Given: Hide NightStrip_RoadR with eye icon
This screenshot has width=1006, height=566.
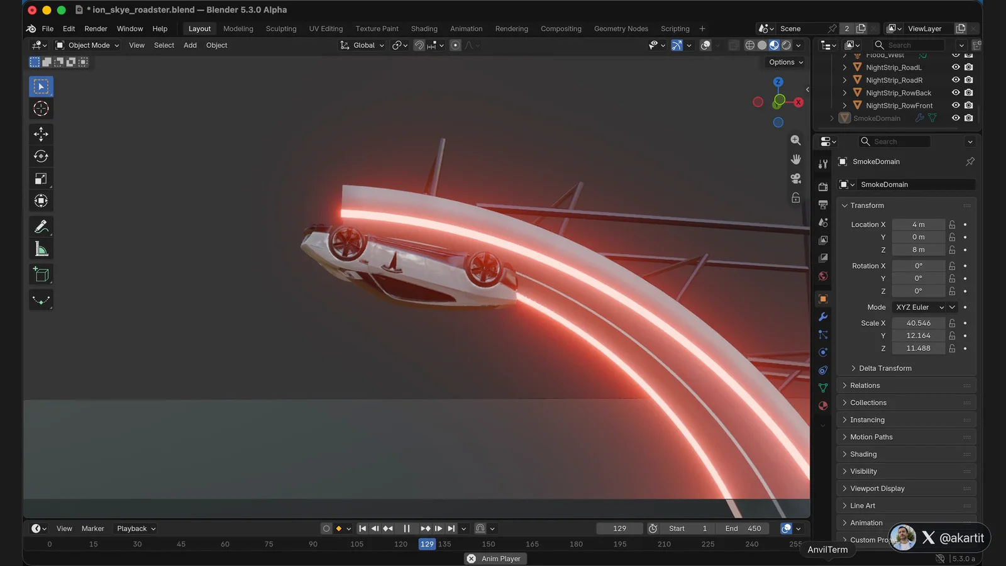Looking at the screenshot, I should tap(956, 80).
